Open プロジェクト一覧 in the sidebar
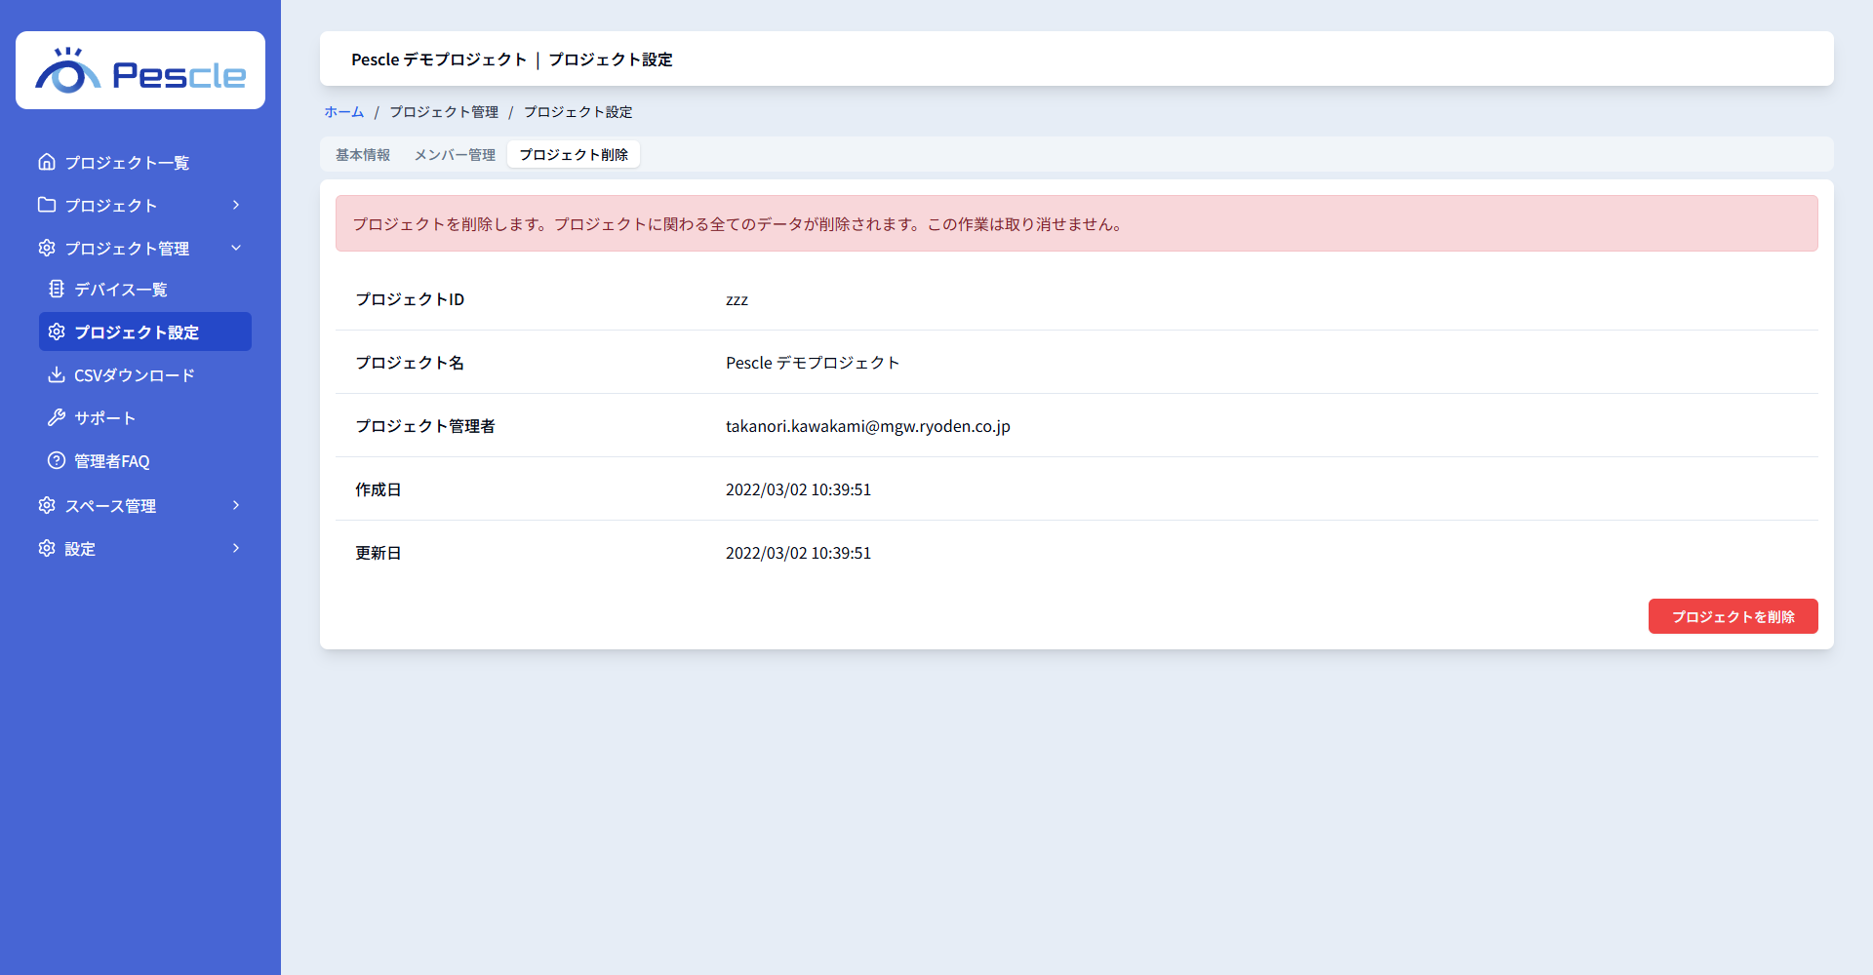The width and height of the screenshot is (1873, 975). coord(140,162)
